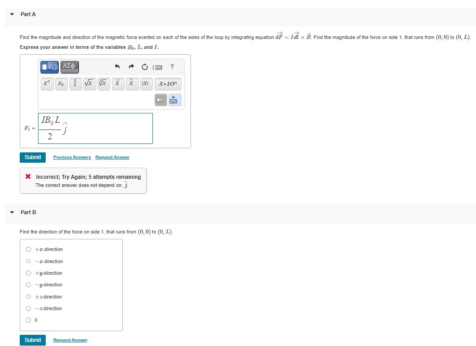
Task: Select the +x-direction radio option
Action: [x=28, y=249]
